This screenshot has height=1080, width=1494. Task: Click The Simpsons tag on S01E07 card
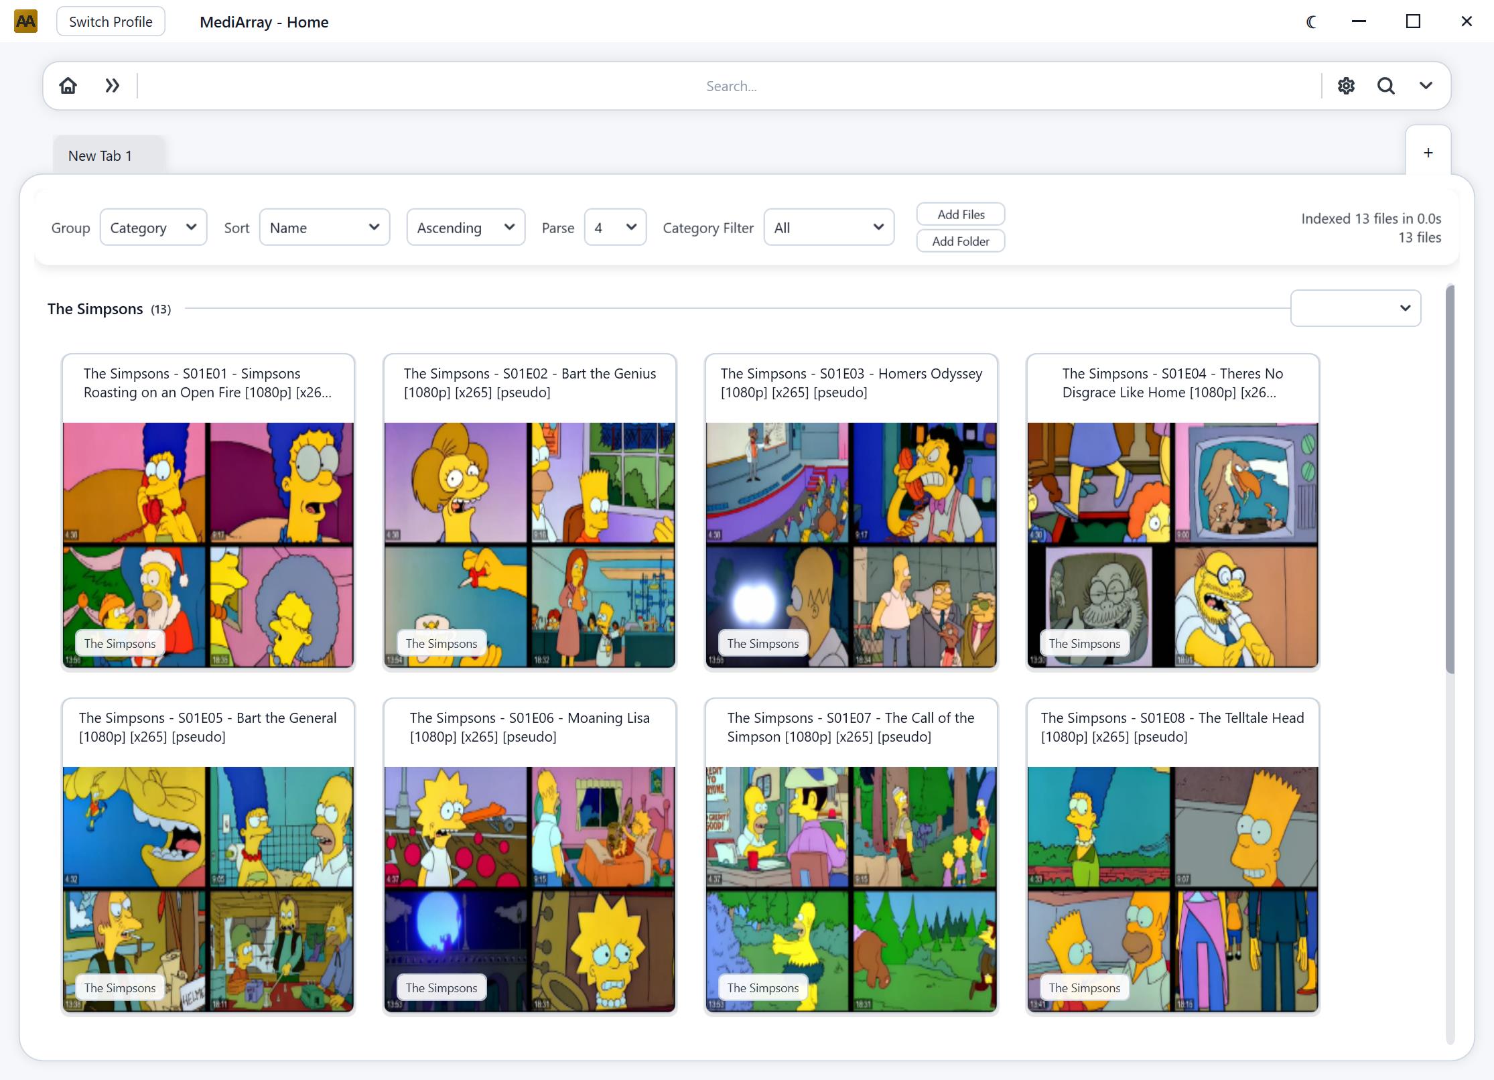click(763, 988)
